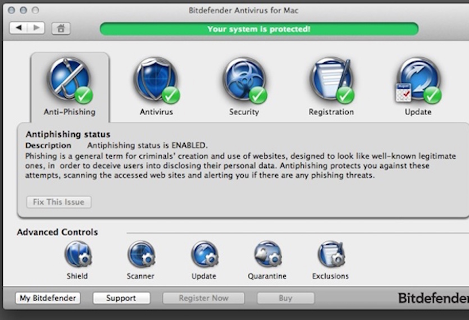Open My Bitdefender
This screenshot has width=469, height=320.
click(x=48, y=298)
